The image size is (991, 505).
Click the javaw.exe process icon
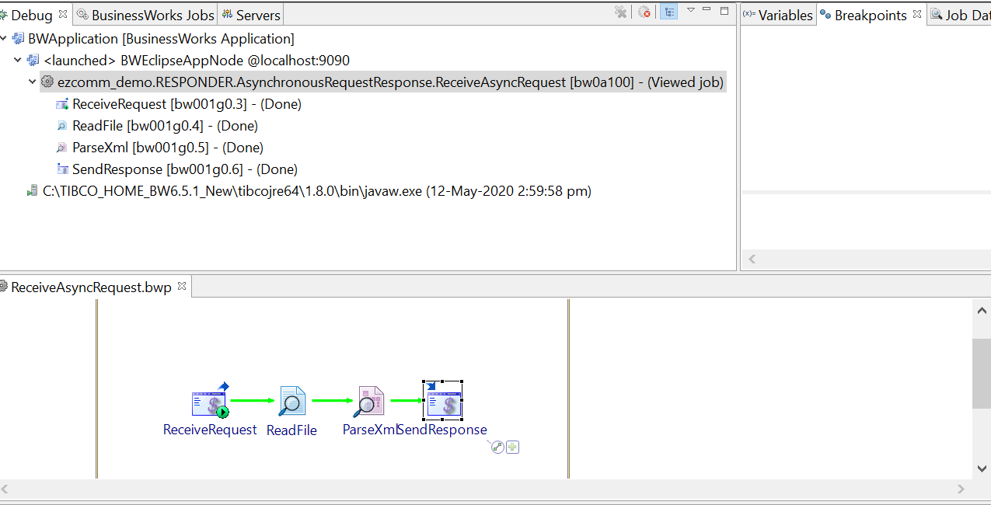pos(33,190)
